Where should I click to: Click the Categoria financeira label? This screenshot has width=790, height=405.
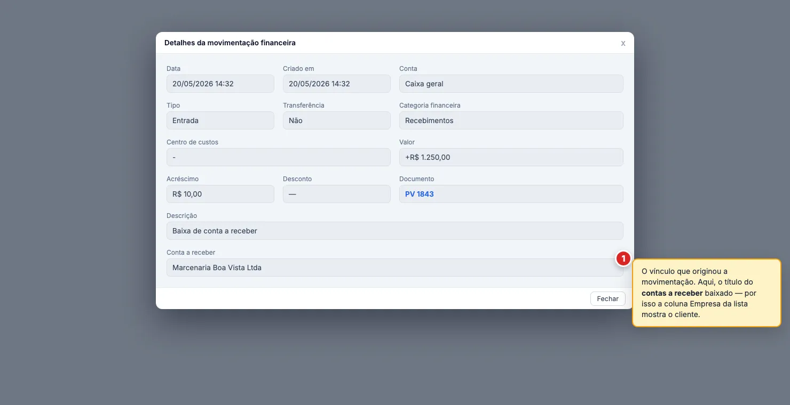pyautogui.click(x=430, y=106)
